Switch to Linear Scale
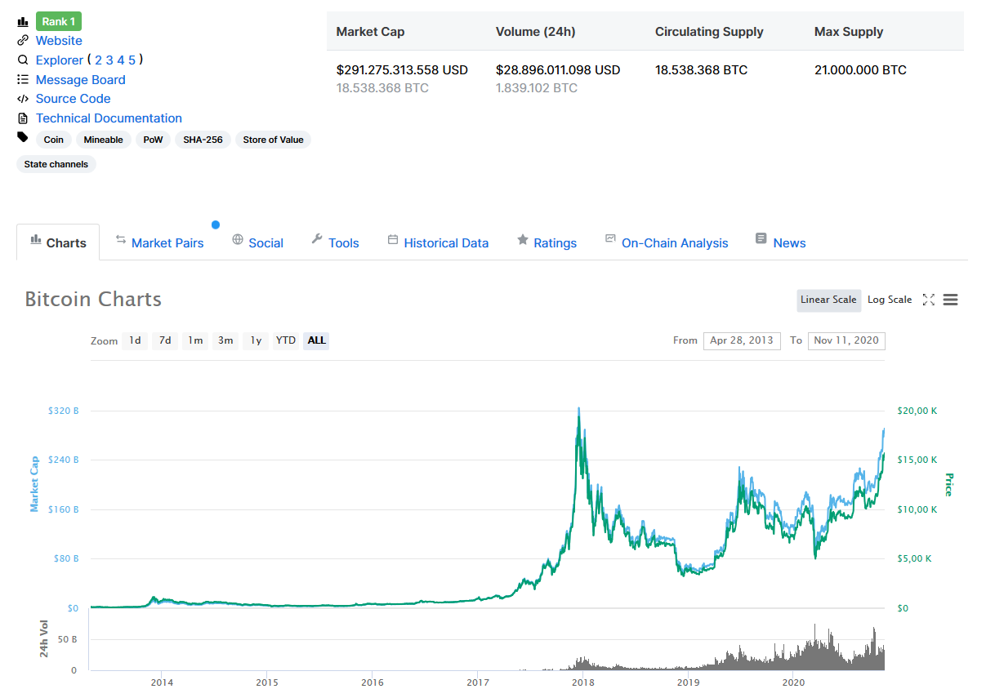This screenshot has height=698, width=995. 828,300
